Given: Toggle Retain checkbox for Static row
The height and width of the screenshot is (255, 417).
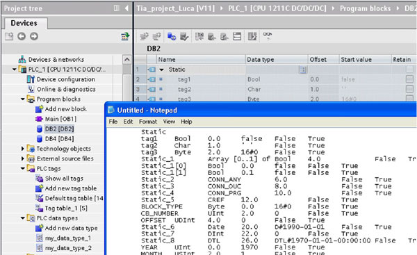Looking at the screenshot, I should pyautogui.click(x=409, y=69).
